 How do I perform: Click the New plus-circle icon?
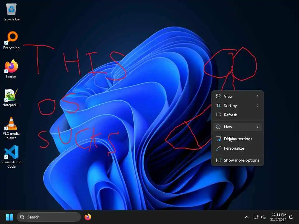click(218, 127)
